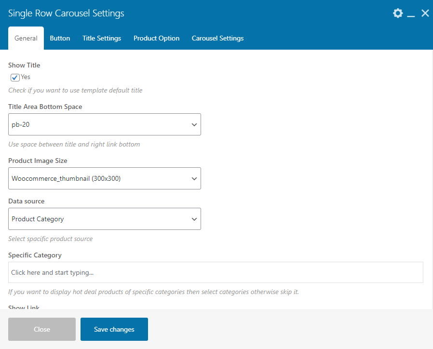Click the Product Image Size field label
Viewport: 433px width, 349px height.
pyautogui.click(x=38, y=161)
